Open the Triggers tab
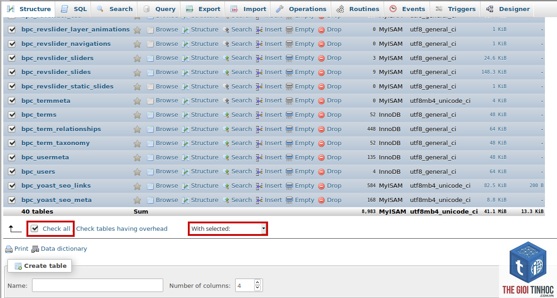Image resolution: width=557 pixels, height=298 pixels. (x=455, y=9)
